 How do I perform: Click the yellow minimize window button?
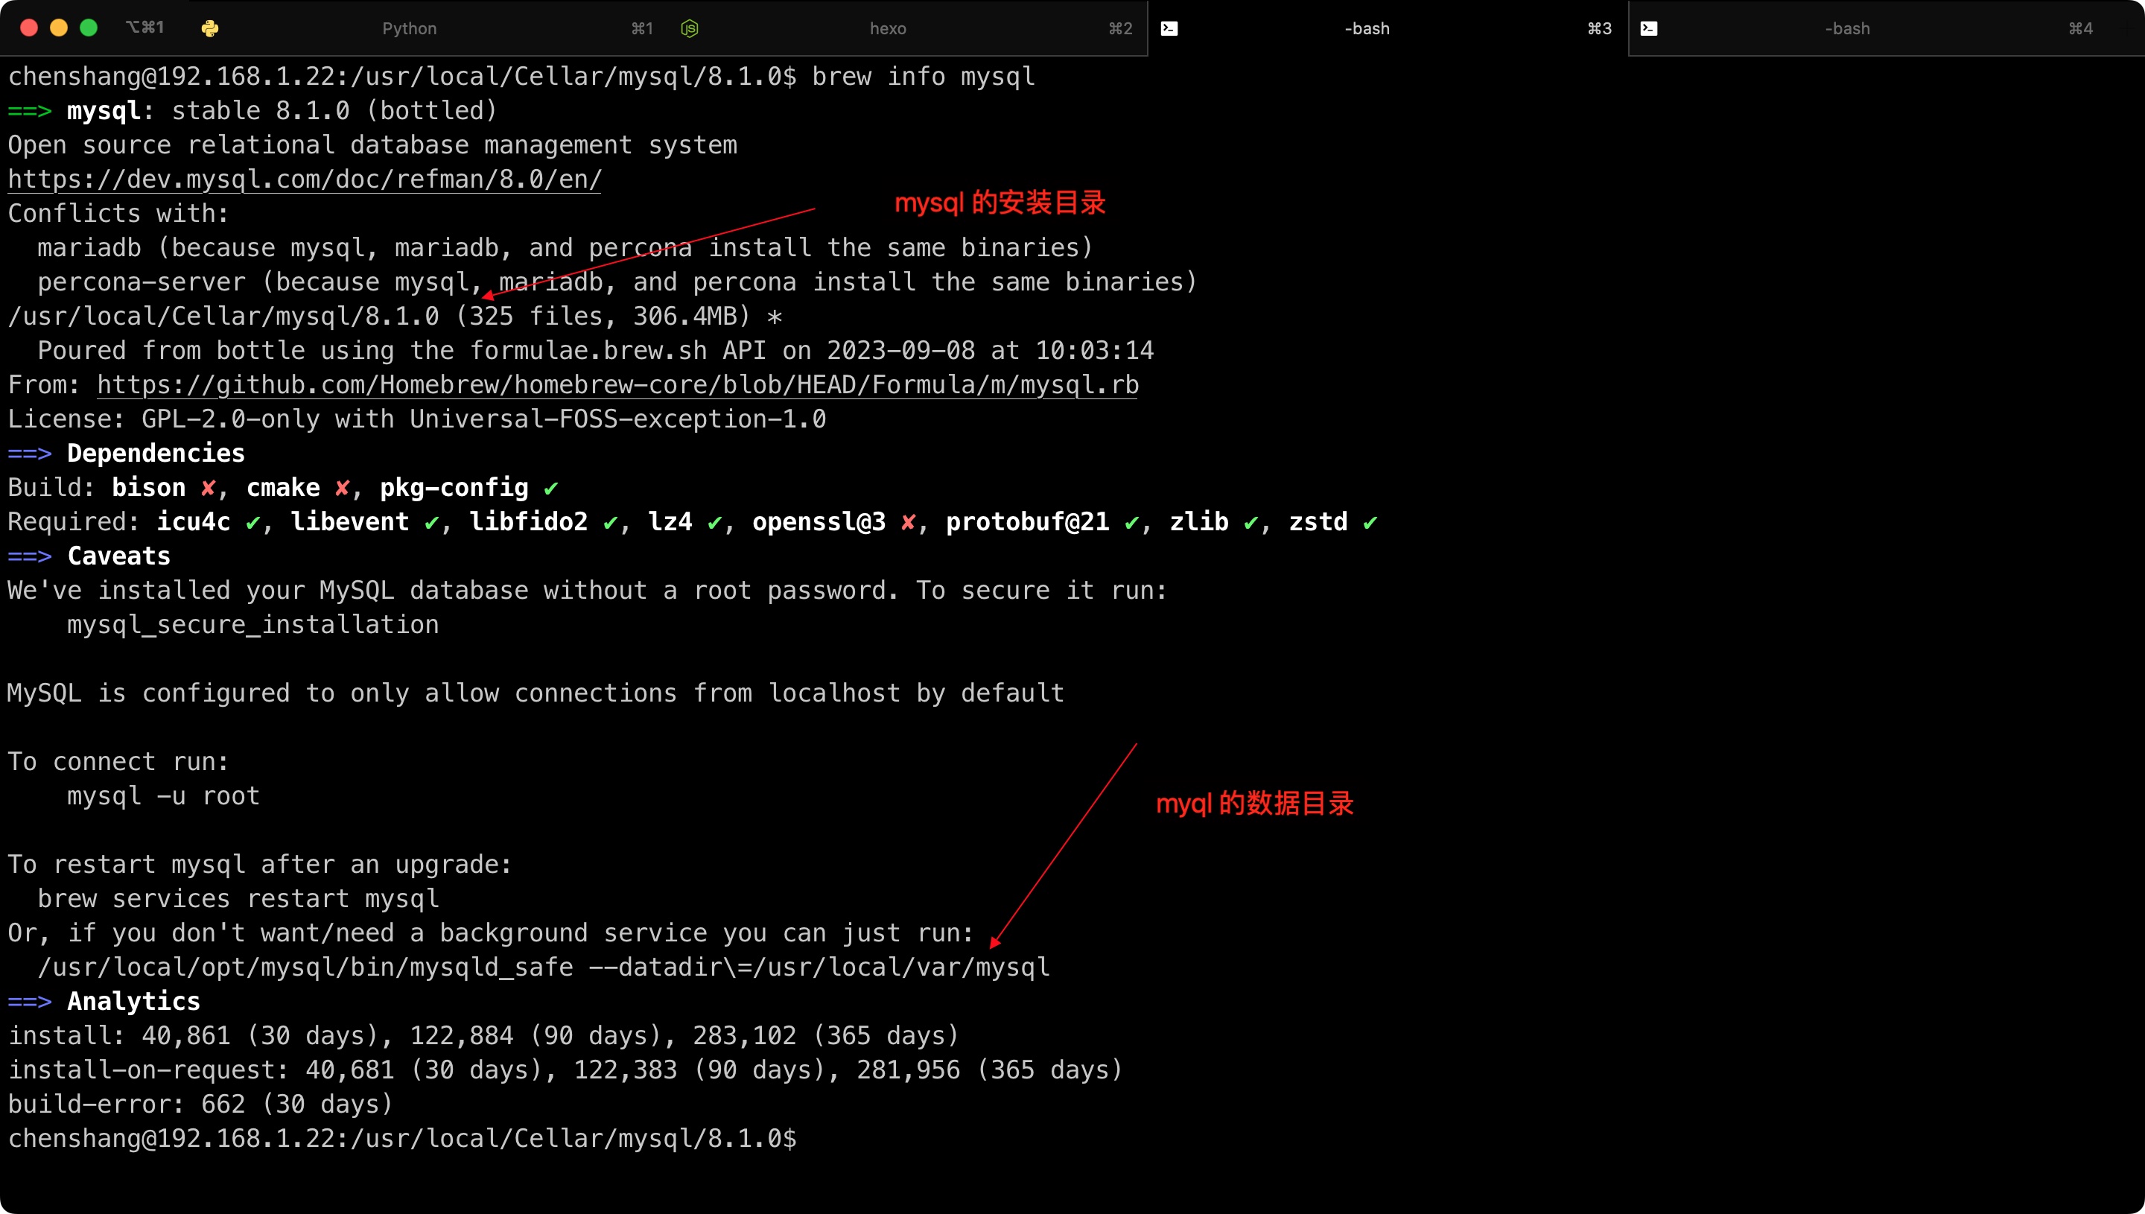coord(58,28)
